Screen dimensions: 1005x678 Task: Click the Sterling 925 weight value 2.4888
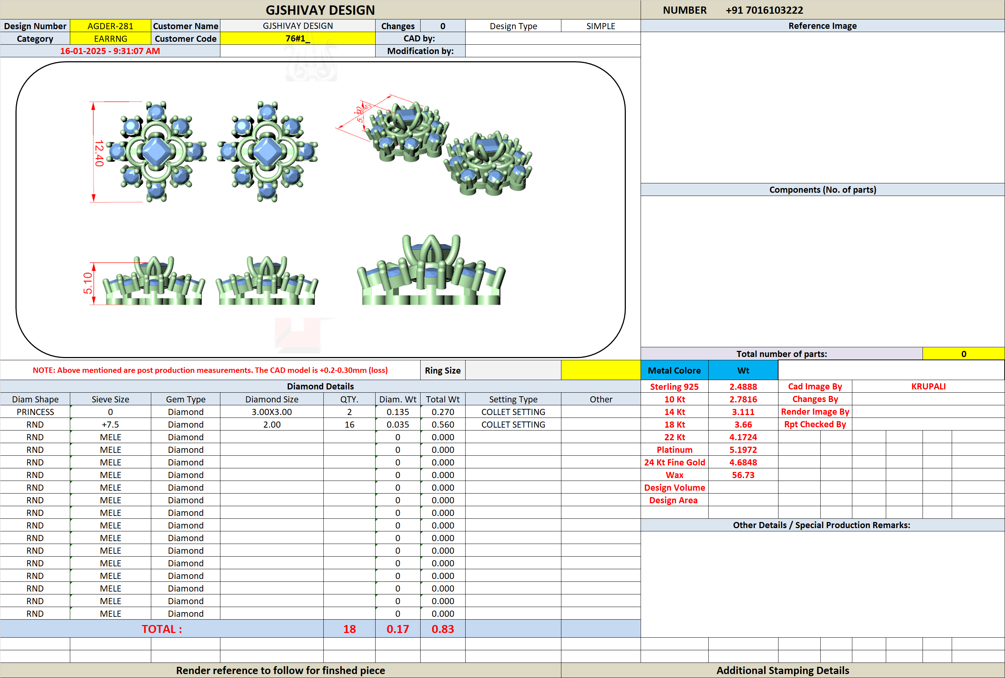point(743,387)
